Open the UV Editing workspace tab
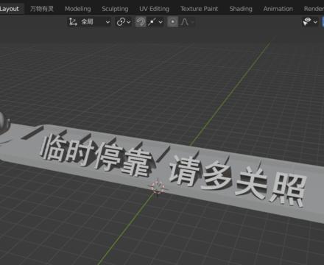The width and height of the screenshot is (324, 265). [x=154, y=9]
